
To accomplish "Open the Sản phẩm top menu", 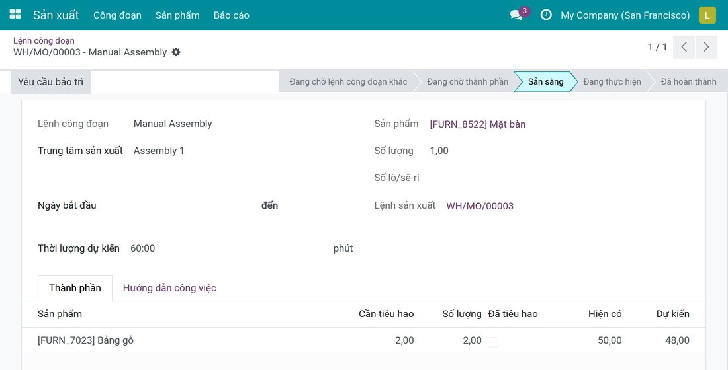I will click(177, 15).
